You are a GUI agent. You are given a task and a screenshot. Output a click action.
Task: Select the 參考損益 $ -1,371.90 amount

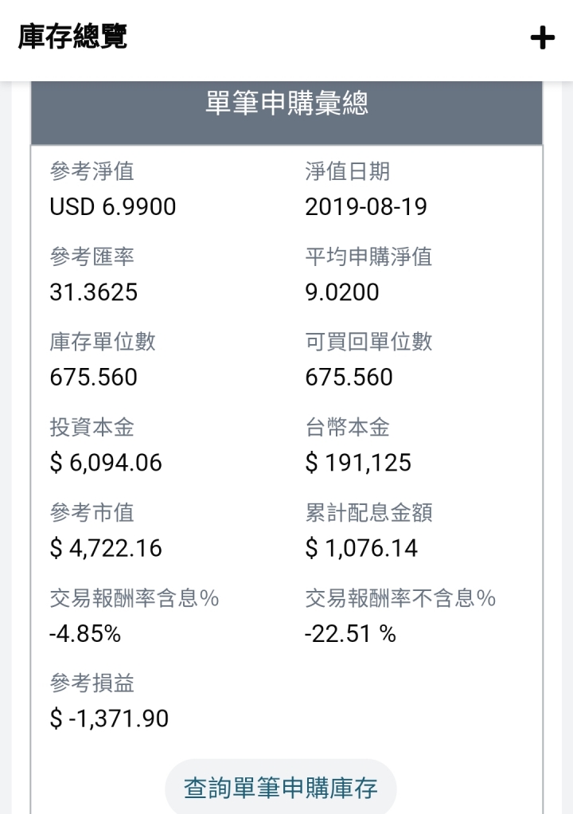pos(109,719)
